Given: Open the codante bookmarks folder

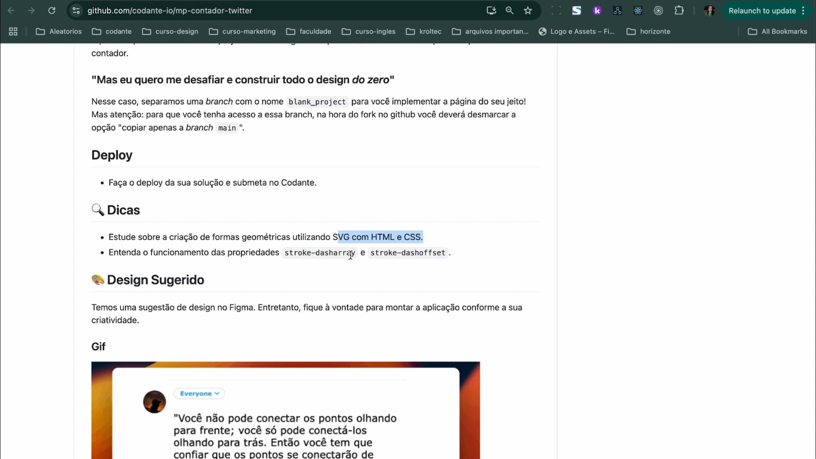Looking at the screenshot, I should click(x=112, y=31).
